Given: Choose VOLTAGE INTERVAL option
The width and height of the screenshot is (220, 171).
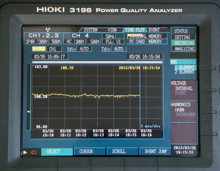Looking at the screenshot, I should point(184,88).
